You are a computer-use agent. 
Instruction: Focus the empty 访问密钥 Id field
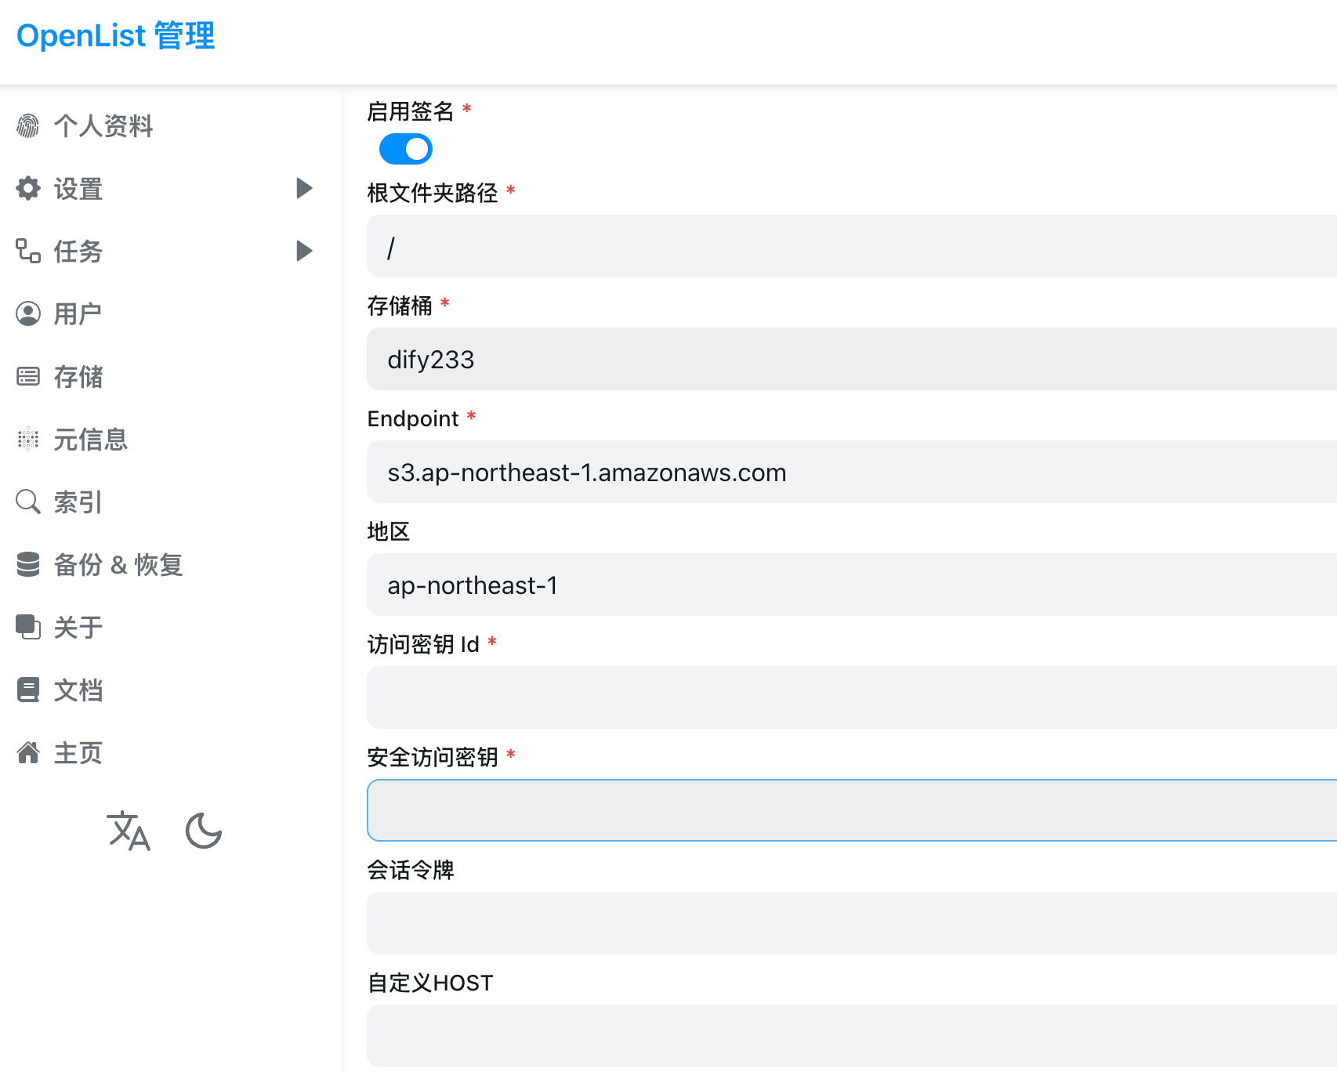(852, 697)
